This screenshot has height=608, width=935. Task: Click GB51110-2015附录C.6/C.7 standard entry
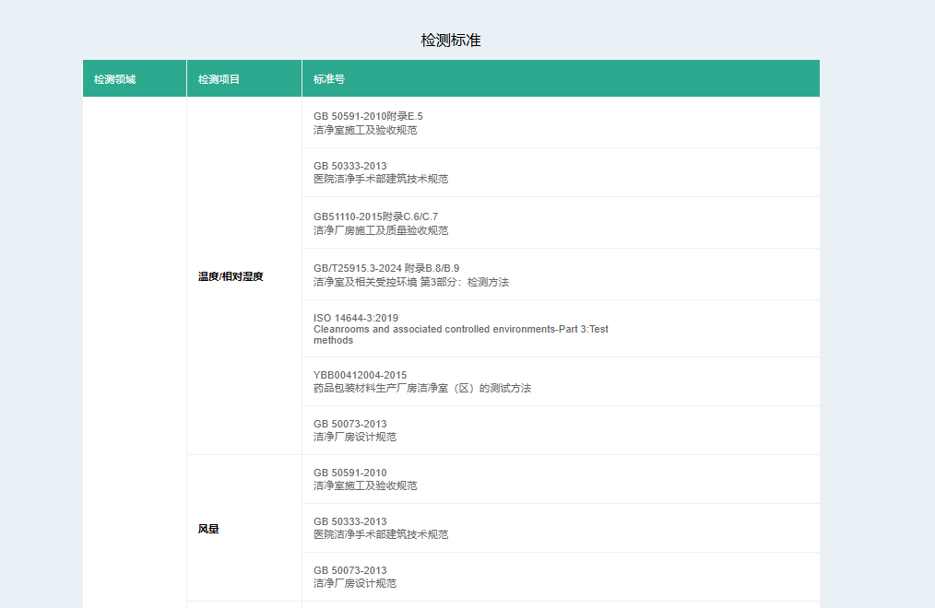[x=375, y=216]
